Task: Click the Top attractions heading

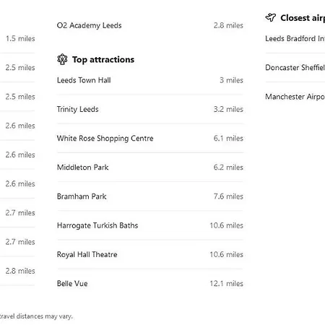Action: pos(103,59)
